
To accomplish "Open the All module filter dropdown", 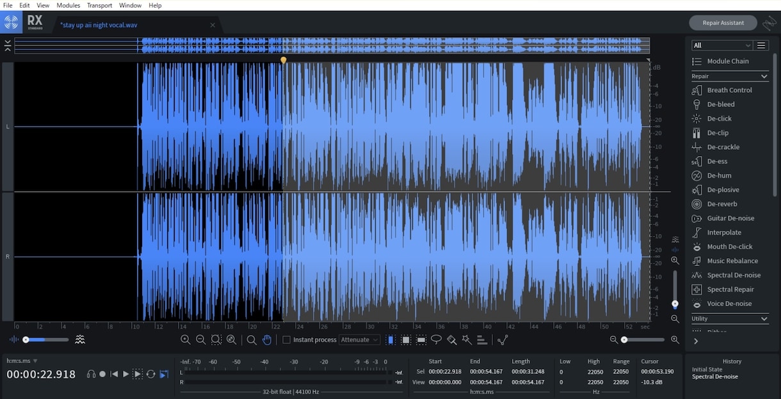I will click(721, 45).
